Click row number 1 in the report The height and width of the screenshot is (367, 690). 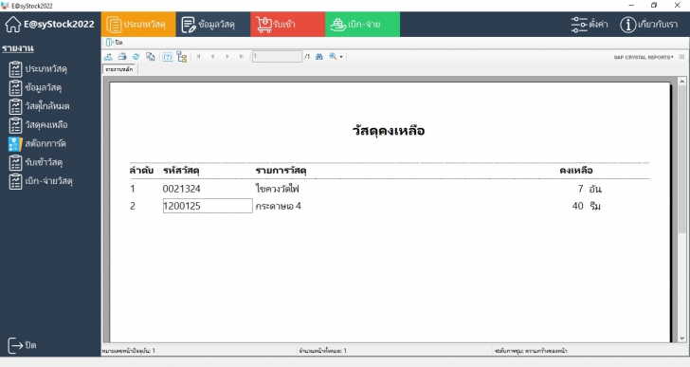(133, 189)
